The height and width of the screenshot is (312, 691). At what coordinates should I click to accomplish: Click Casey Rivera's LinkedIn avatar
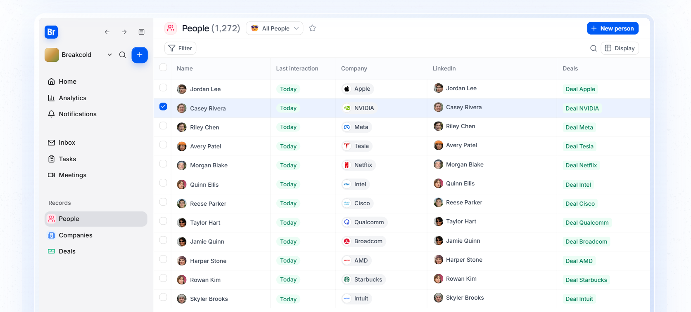pos(438,107)
